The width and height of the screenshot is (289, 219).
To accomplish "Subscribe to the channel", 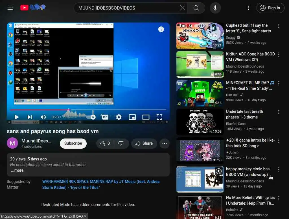I will (x=73, y=144).
